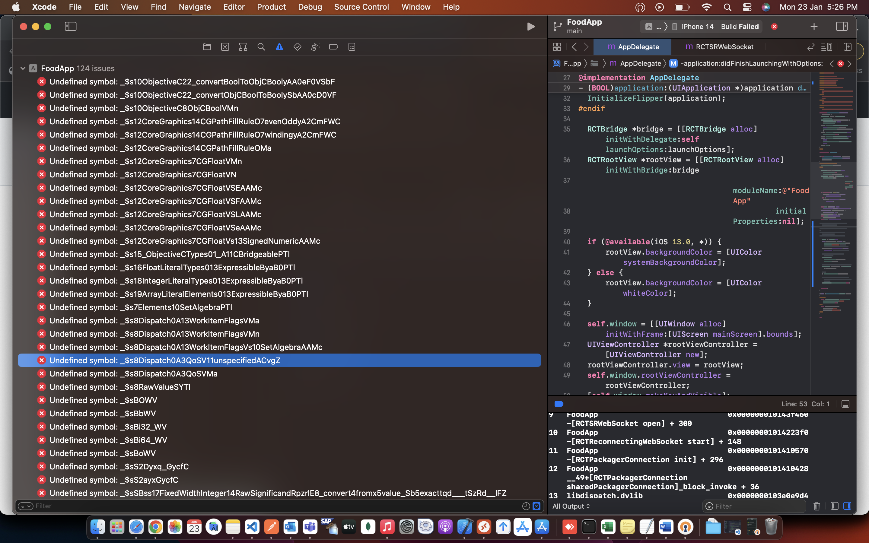Toggle the breakpoints activation button
869x543 pixels.
pos(559,404)
